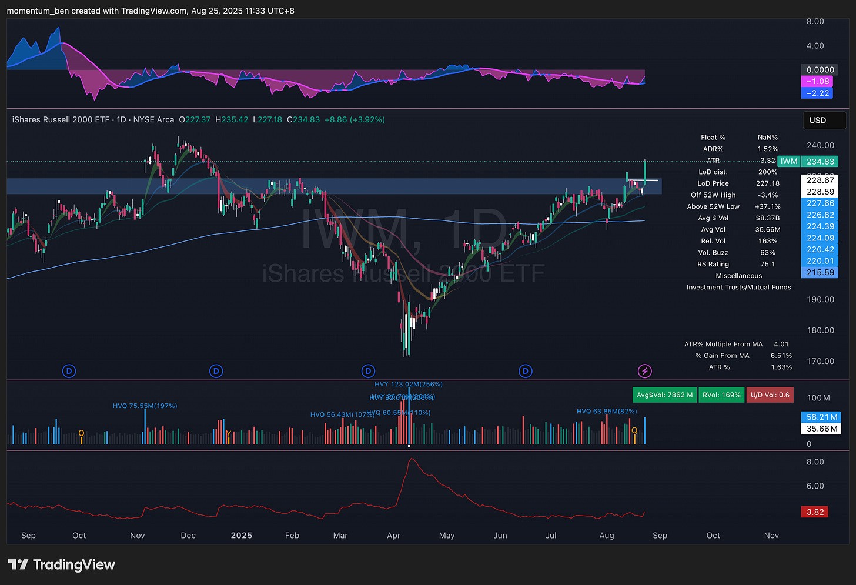Click the LoD Price value 227.18
The image size is (856, 585).
click(767, 183)
